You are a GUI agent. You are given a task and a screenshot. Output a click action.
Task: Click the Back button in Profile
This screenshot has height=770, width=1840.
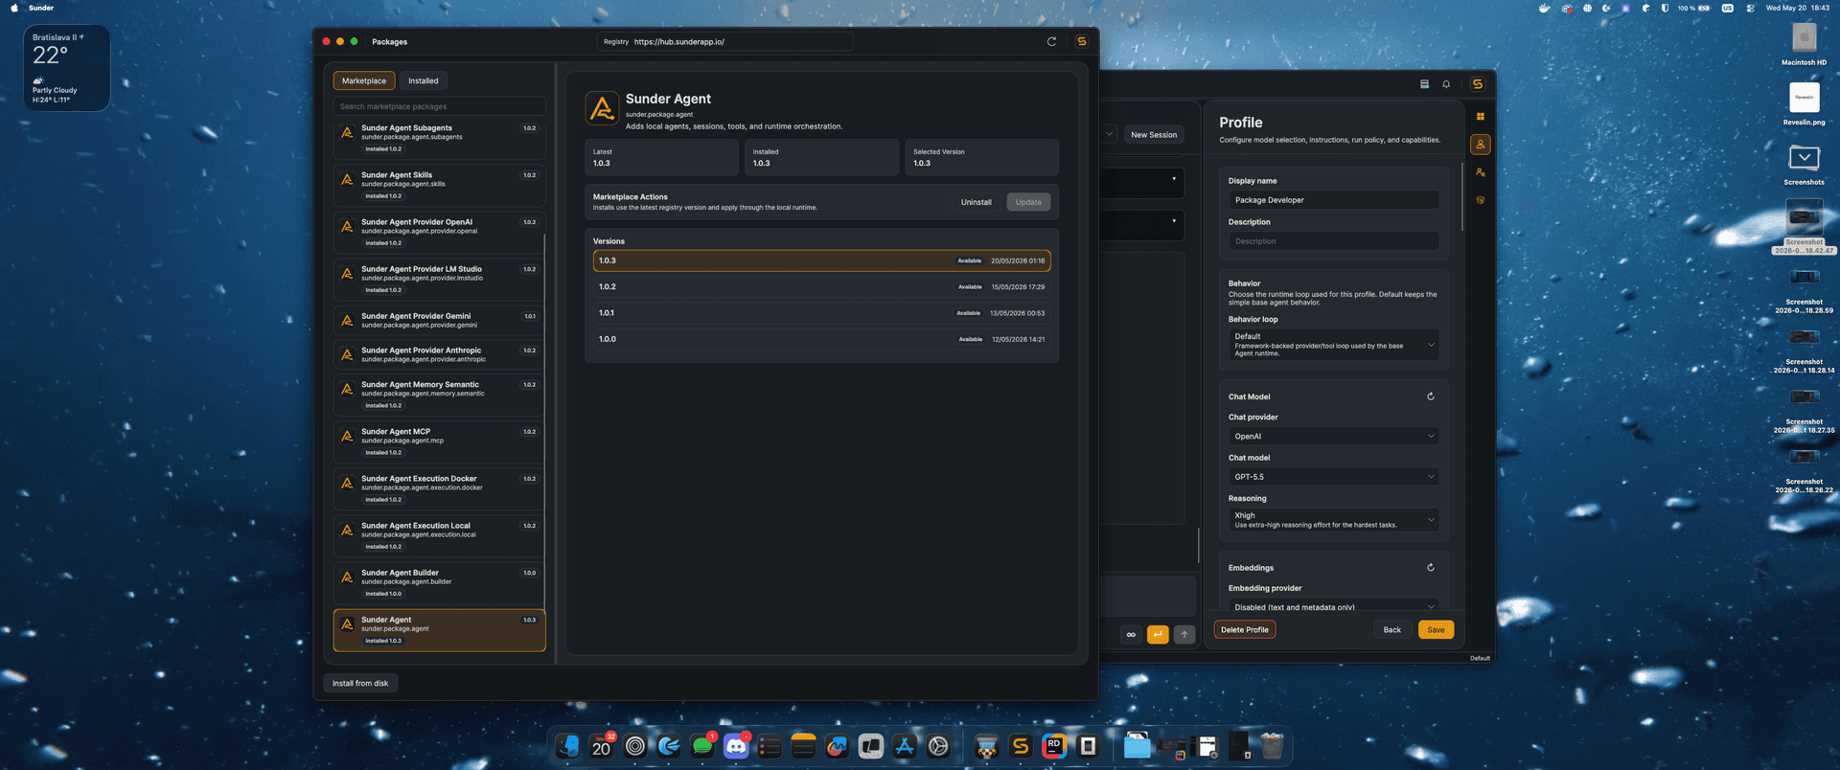[1392, 629]
